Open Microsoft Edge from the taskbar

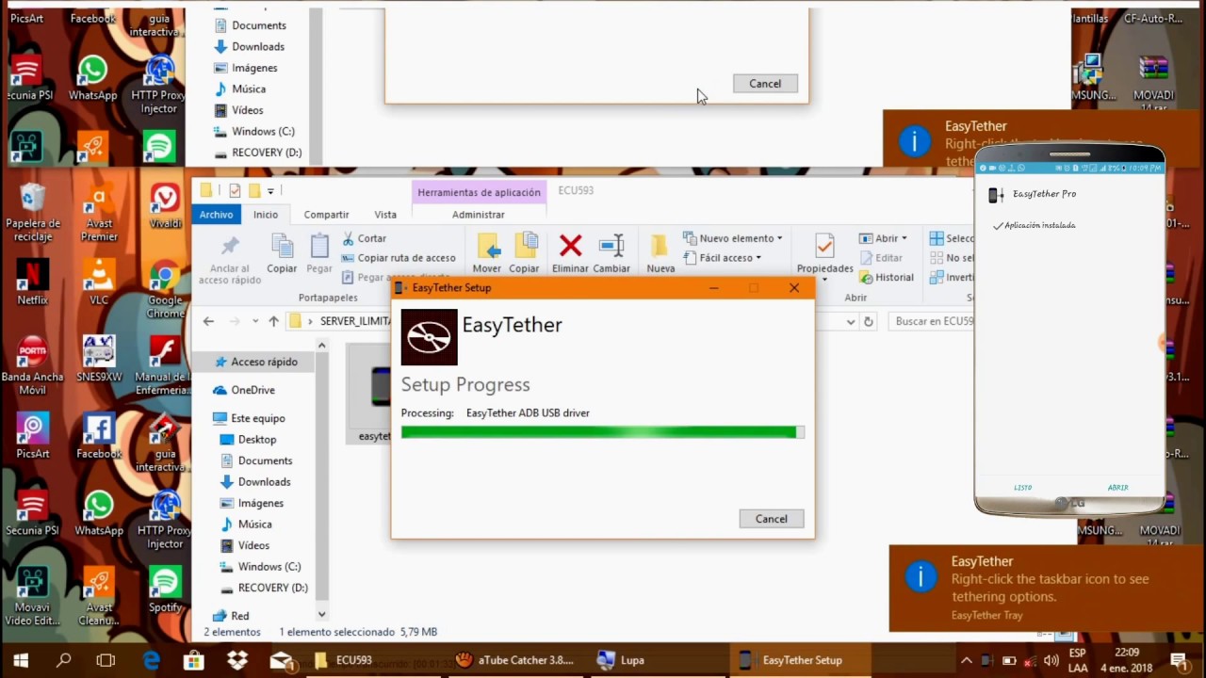pos(152,660)
